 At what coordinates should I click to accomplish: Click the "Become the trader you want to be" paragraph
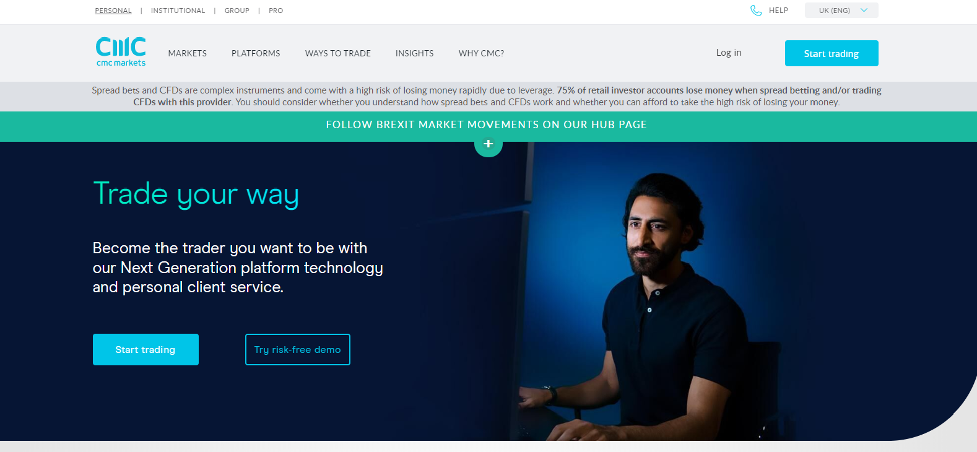tap(238, 267)
